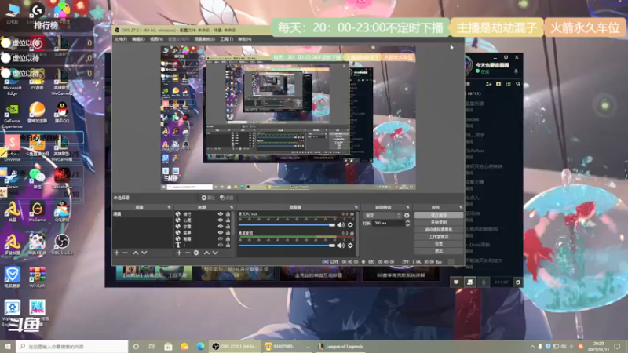628x353 pixels.
Task: Click microphone icon at League client bottom
Action: pyautogui.click(x=484, y=282)
